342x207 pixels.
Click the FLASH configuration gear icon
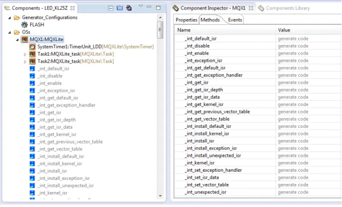click(24, 24)
